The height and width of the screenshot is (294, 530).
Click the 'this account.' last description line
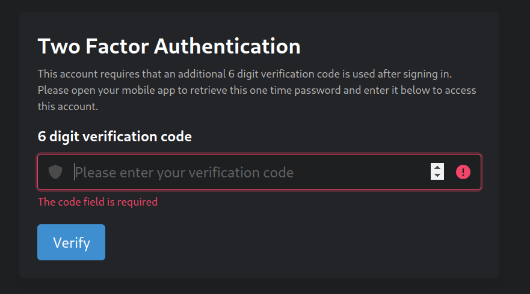point(68,106)
